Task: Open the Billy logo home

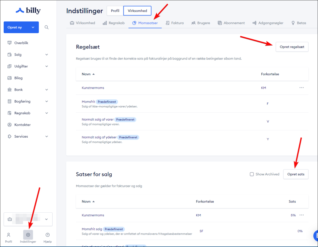Action: coord(28,11)
